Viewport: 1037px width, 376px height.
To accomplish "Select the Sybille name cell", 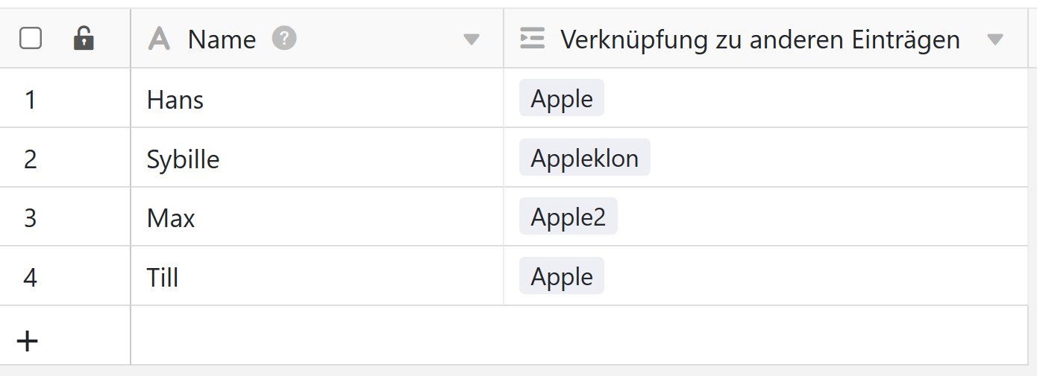I will pos(317,158).
